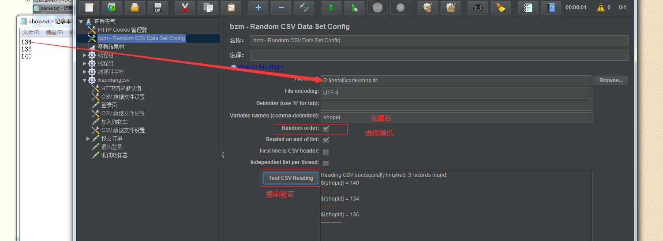This screenshot has width=663, height=241.
Task: Collapse the xiaoqiangcsv thread group
Action: click(x=85, y=80)
